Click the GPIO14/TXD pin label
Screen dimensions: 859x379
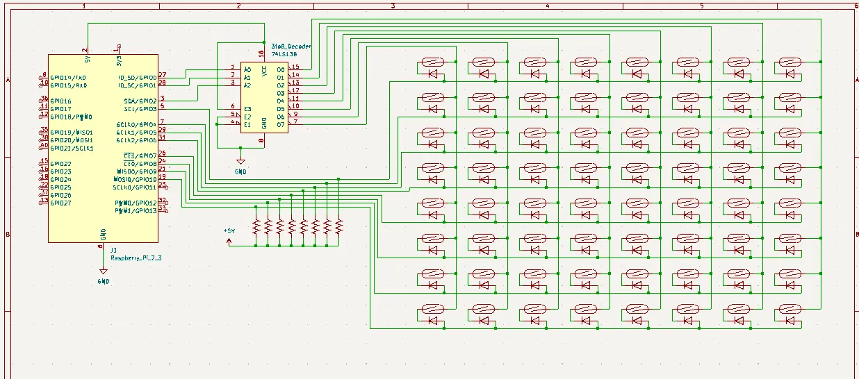click(x=68, y=78)
